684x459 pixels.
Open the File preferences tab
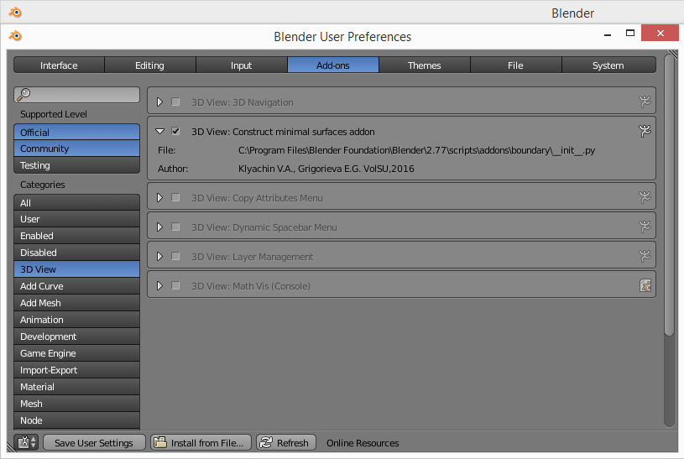515,65
